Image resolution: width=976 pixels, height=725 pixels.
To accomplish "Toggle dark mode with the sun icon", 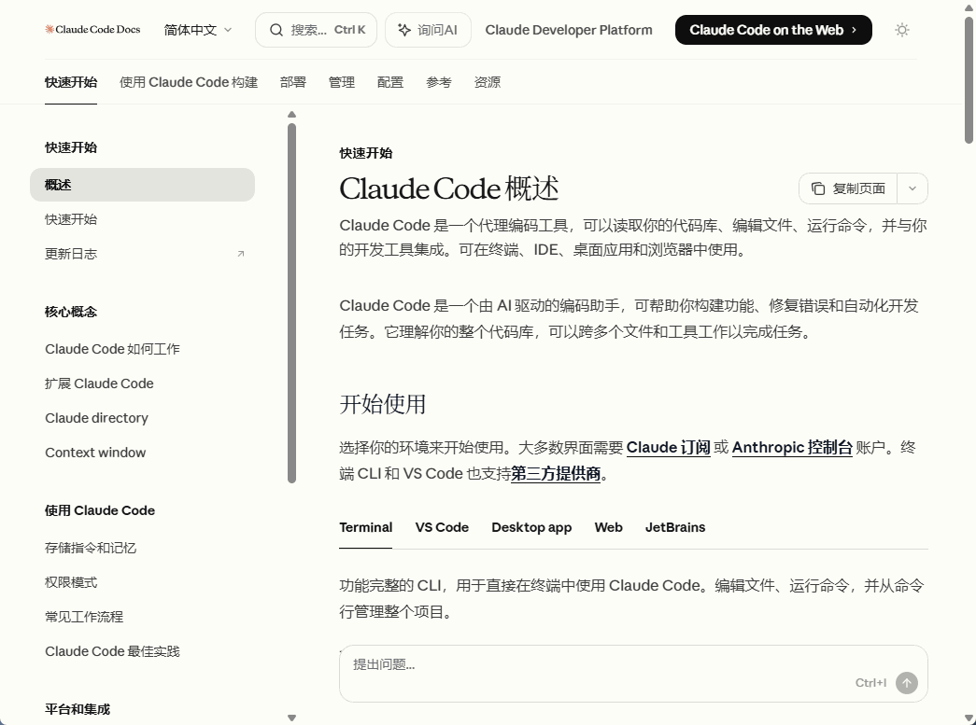I will pyautogui.click(x=902, y=29).
